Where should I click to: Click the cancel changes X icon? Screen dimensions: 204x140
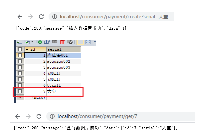pos(70,42)
